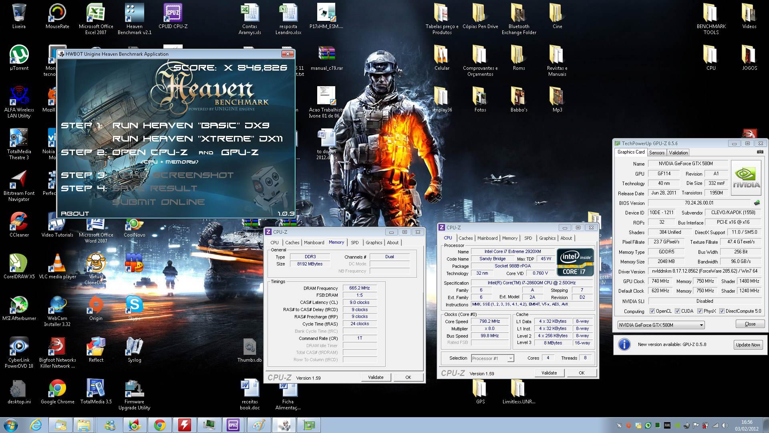Launch the Microsoft Office Excel 2007 shortcut
This screenshot has height=433, width=769.
click(96, 19)
